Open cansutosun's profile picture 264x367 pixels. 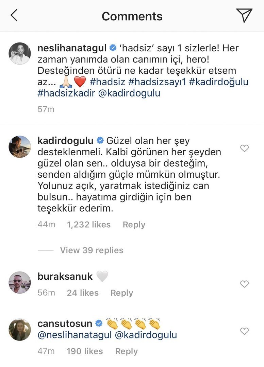point(20,330)
